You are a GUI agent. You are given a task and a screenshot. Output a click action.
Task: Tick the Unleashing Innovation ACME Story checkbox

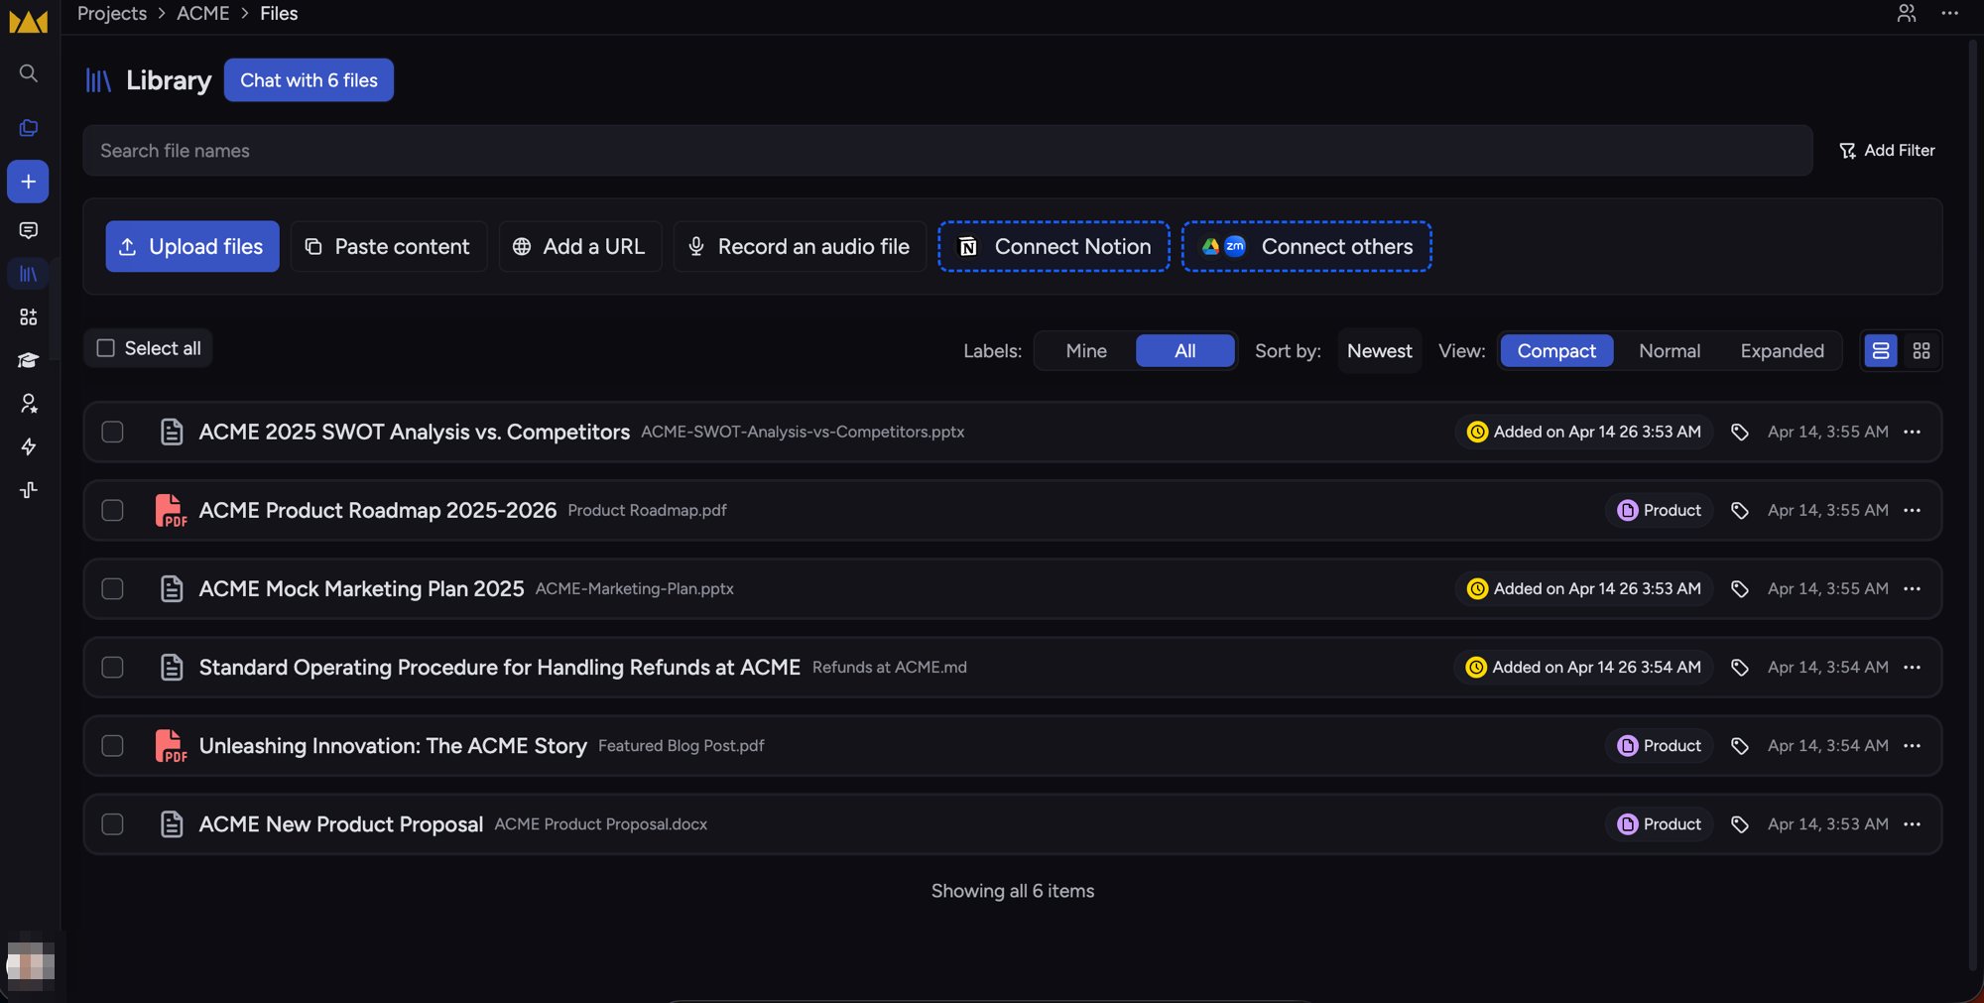pos(112,746)
